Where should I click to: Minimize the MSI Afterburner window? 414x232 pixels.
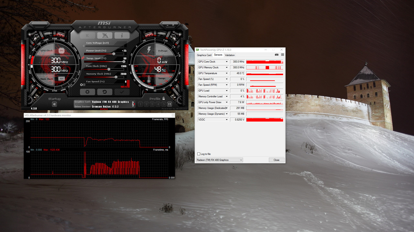click(x=168, y=24)
